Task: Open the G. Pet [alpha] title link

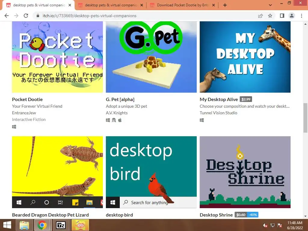Action: click(120, 99)
